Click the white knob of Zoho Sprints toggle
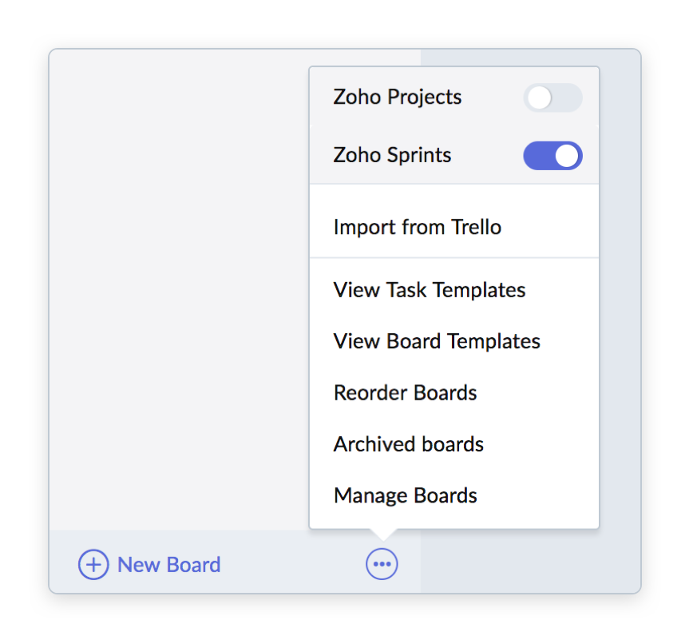 [x=567, y=155]
